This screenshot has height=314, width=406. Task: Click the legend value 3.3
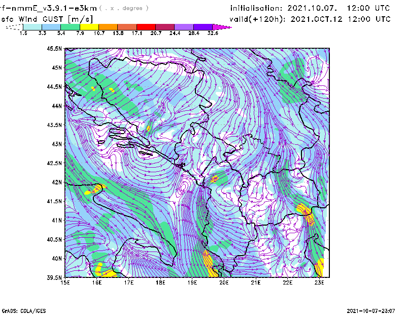point(42,33)
